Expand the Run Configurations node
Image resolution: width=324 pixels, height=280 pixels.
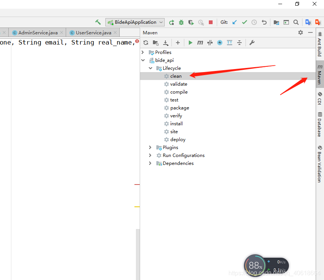[x=150, y=155]
